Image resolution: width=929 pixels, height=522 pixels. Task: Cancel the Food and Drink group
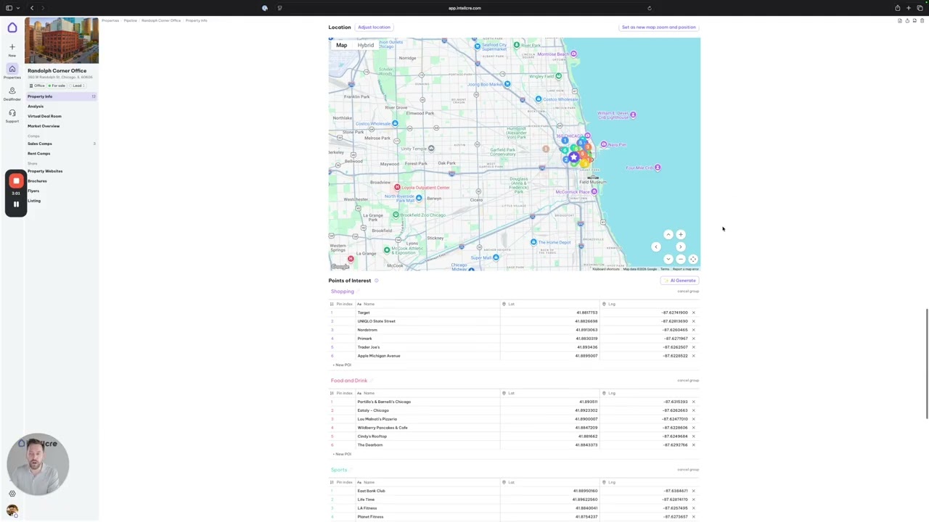688,381
